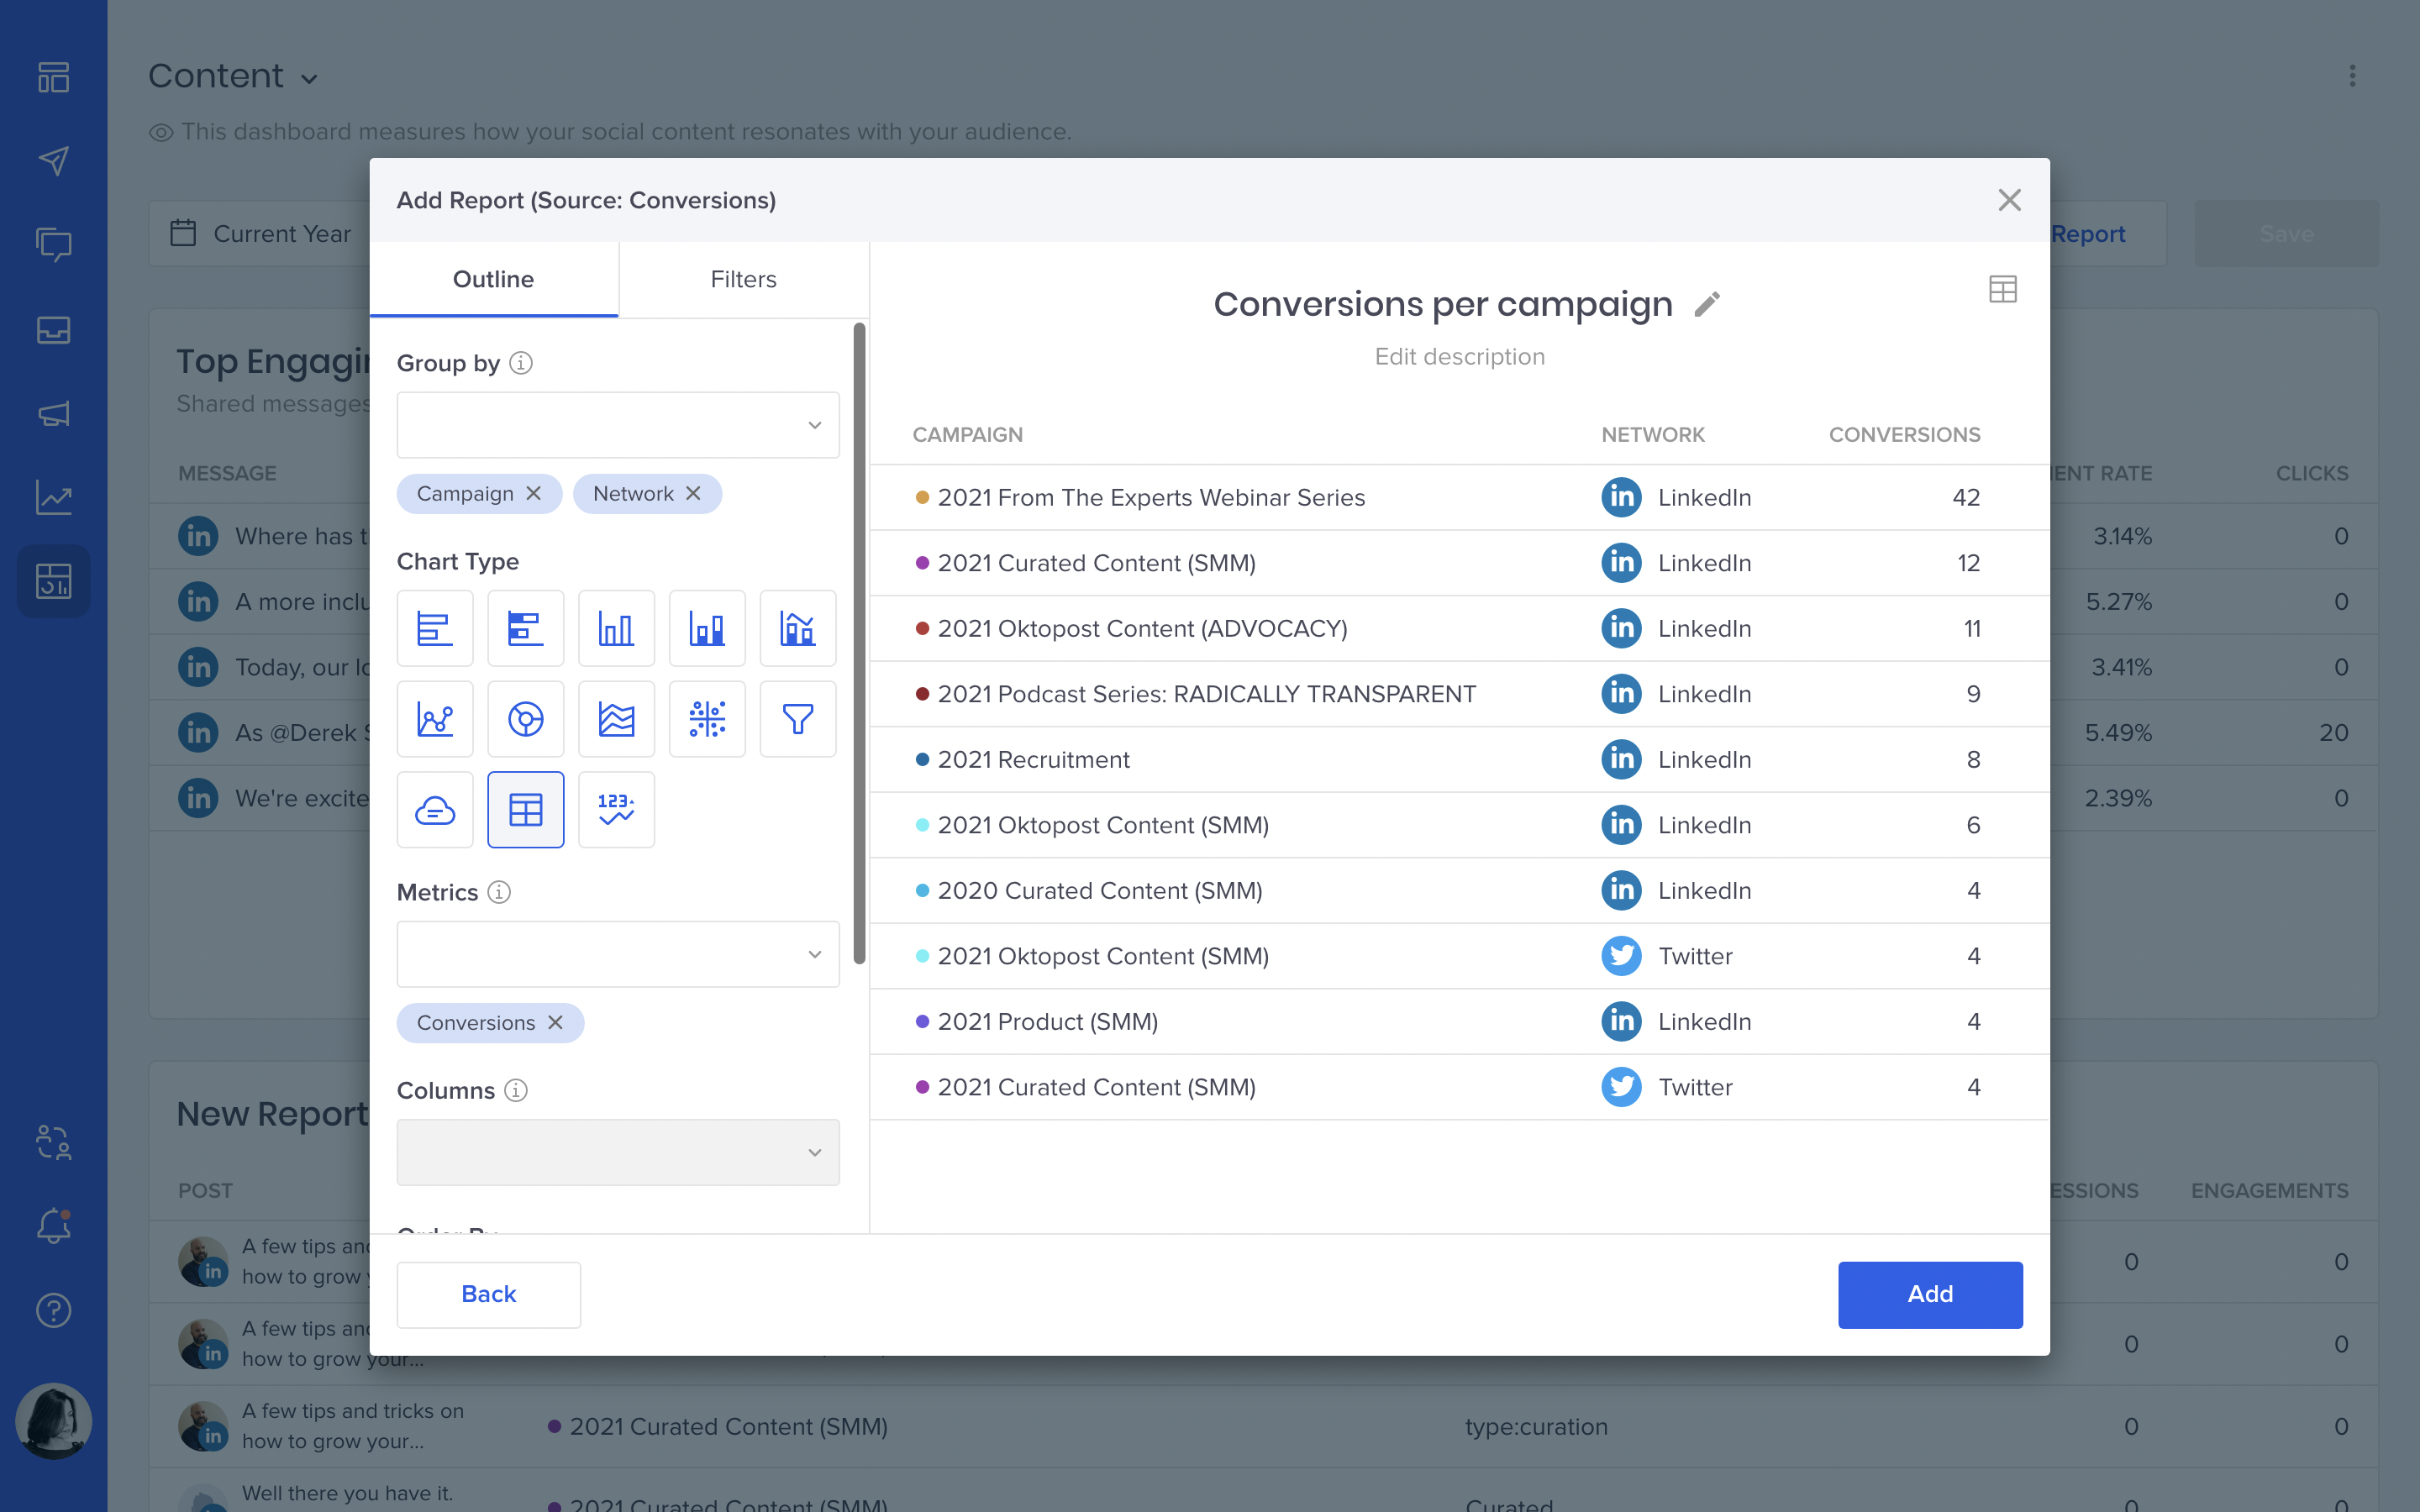2420x1512 pixels.
Task: Choose the word cloud chart type
Action: (x=435, y=809)
